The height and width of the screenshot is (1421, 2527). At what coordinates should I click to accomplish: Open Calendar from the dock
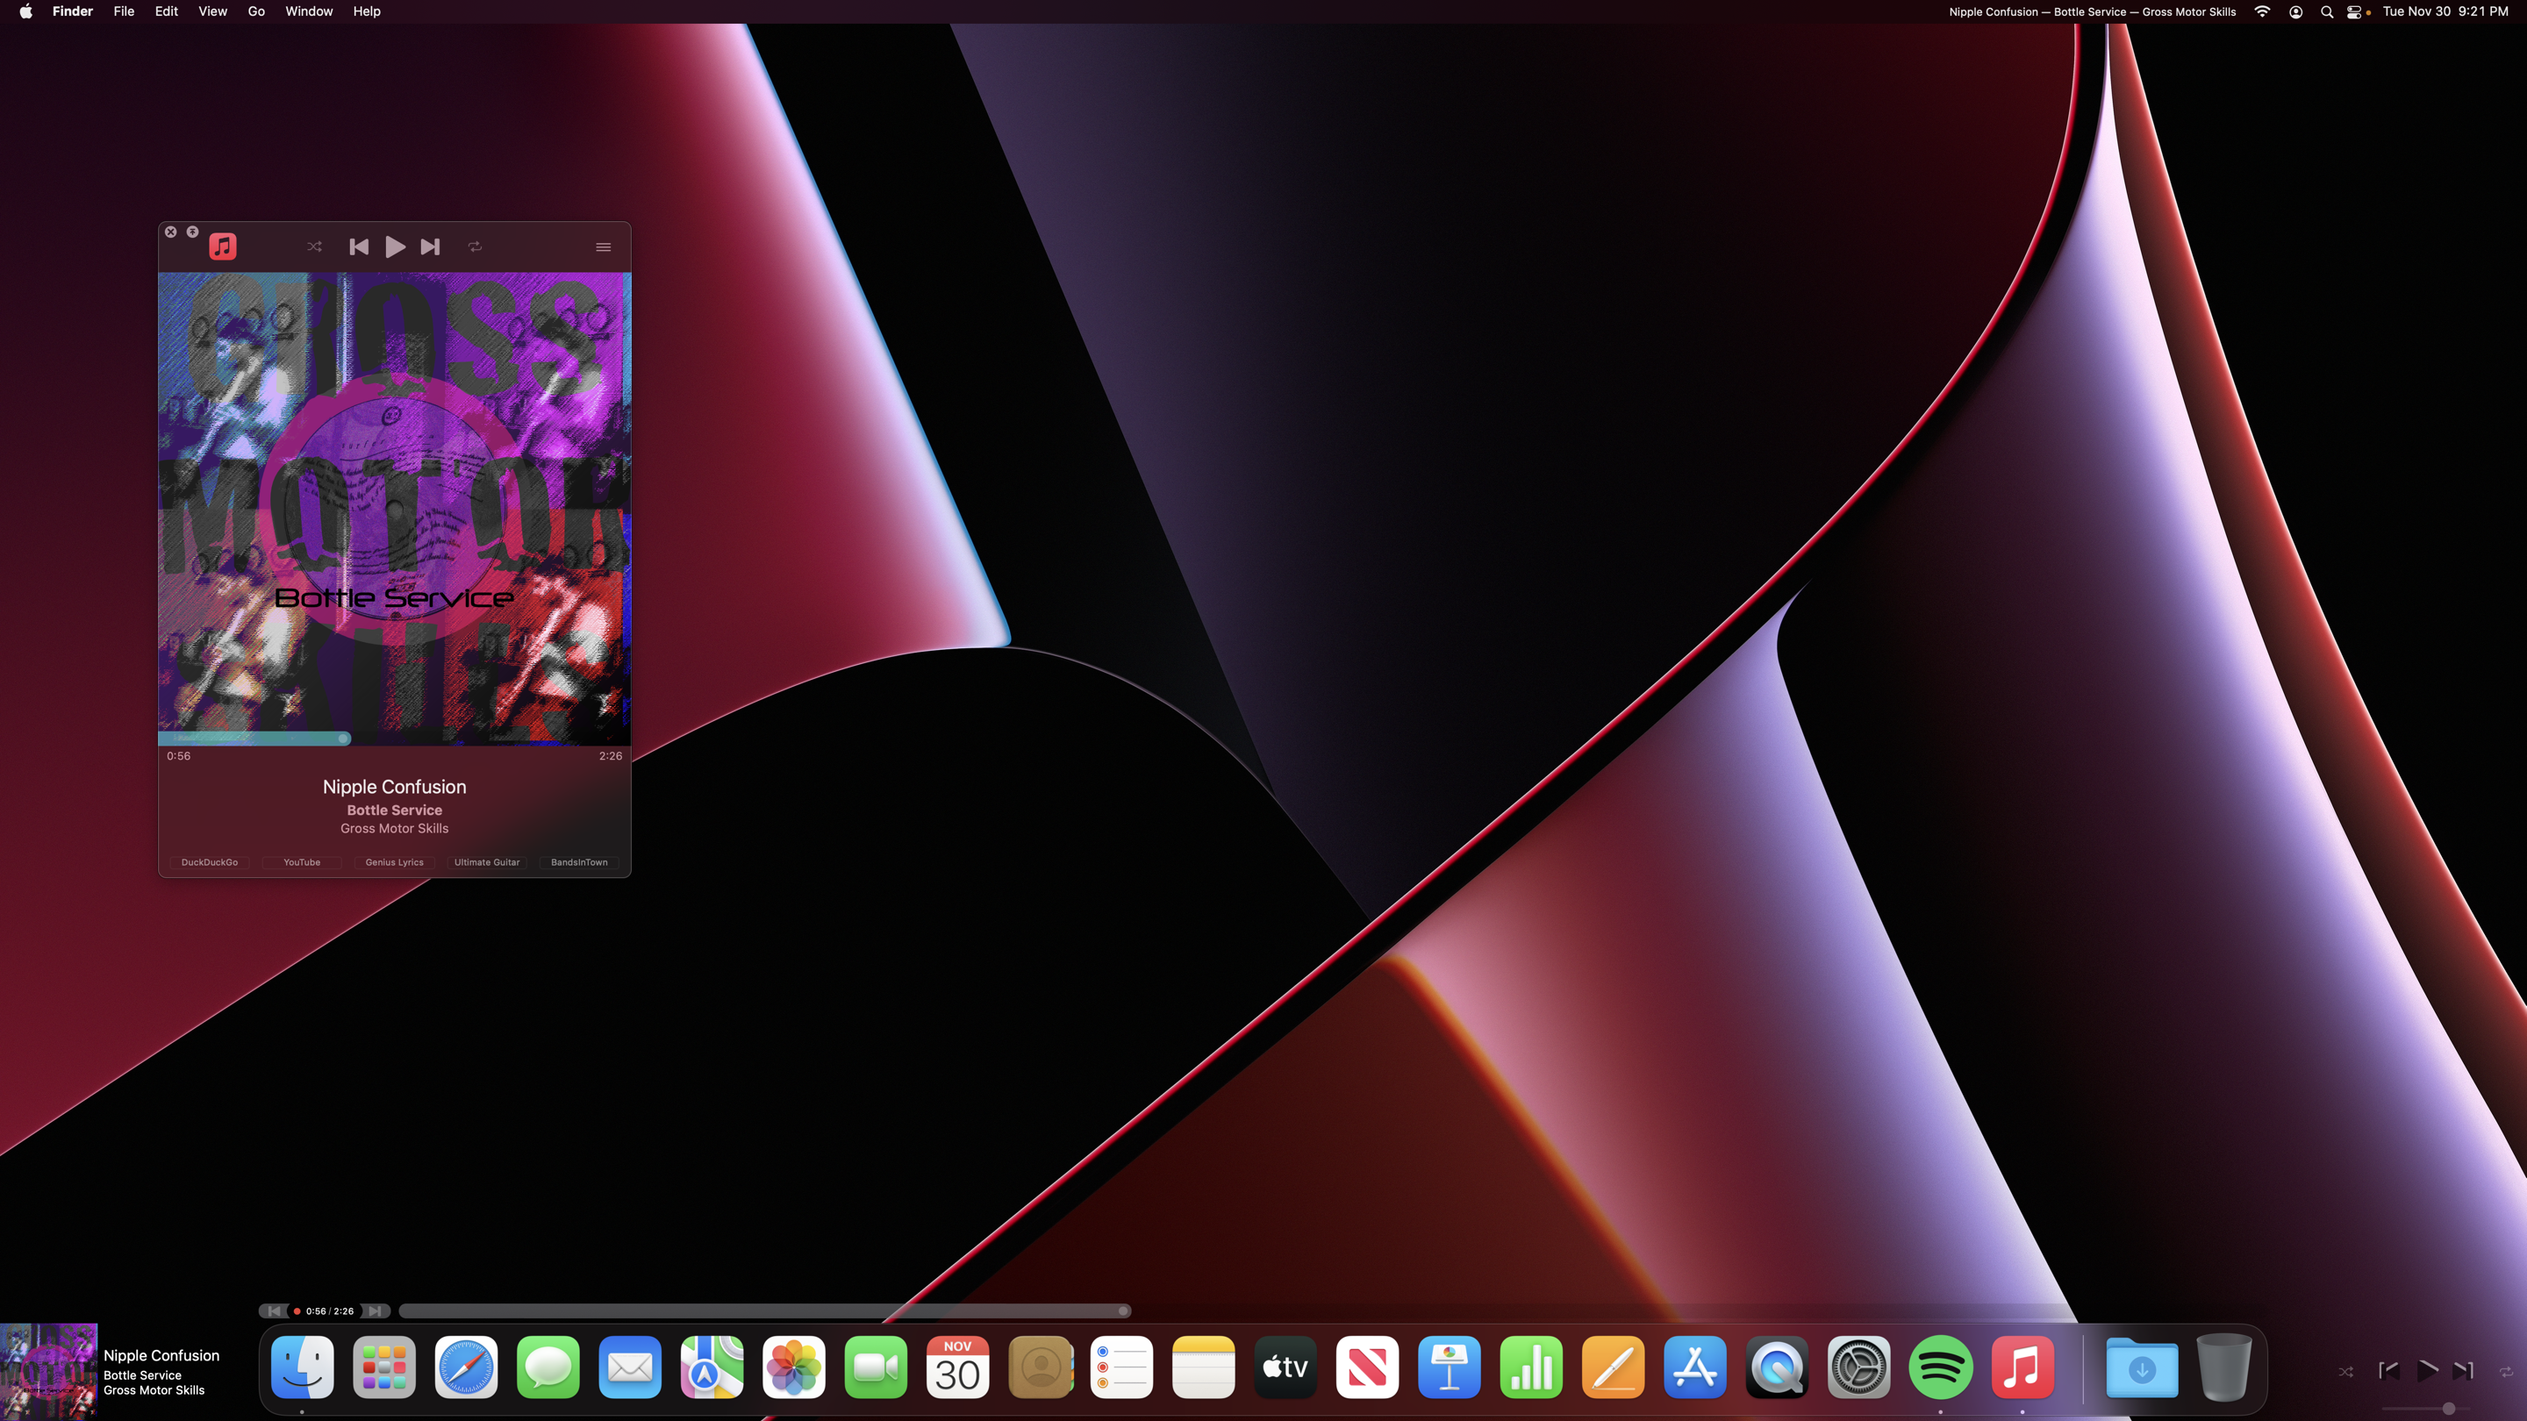coord(957,1367)
